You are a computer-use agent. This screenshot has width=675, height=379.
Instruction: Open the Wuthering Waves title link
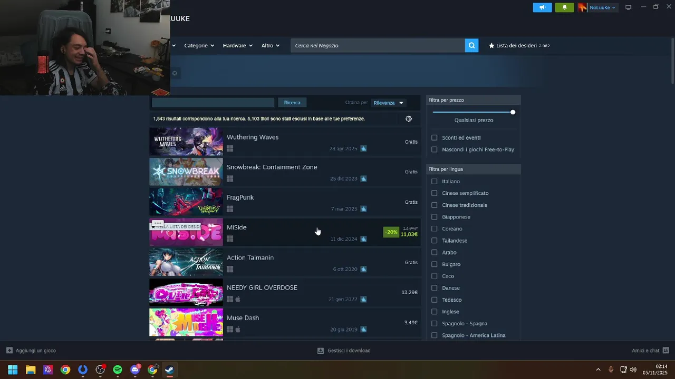253,137
